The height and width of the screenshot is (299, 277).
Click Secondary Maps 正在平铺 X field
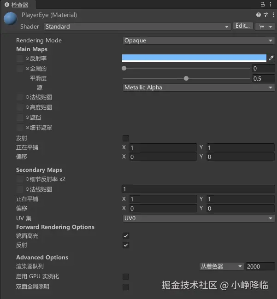pos(163,199)
